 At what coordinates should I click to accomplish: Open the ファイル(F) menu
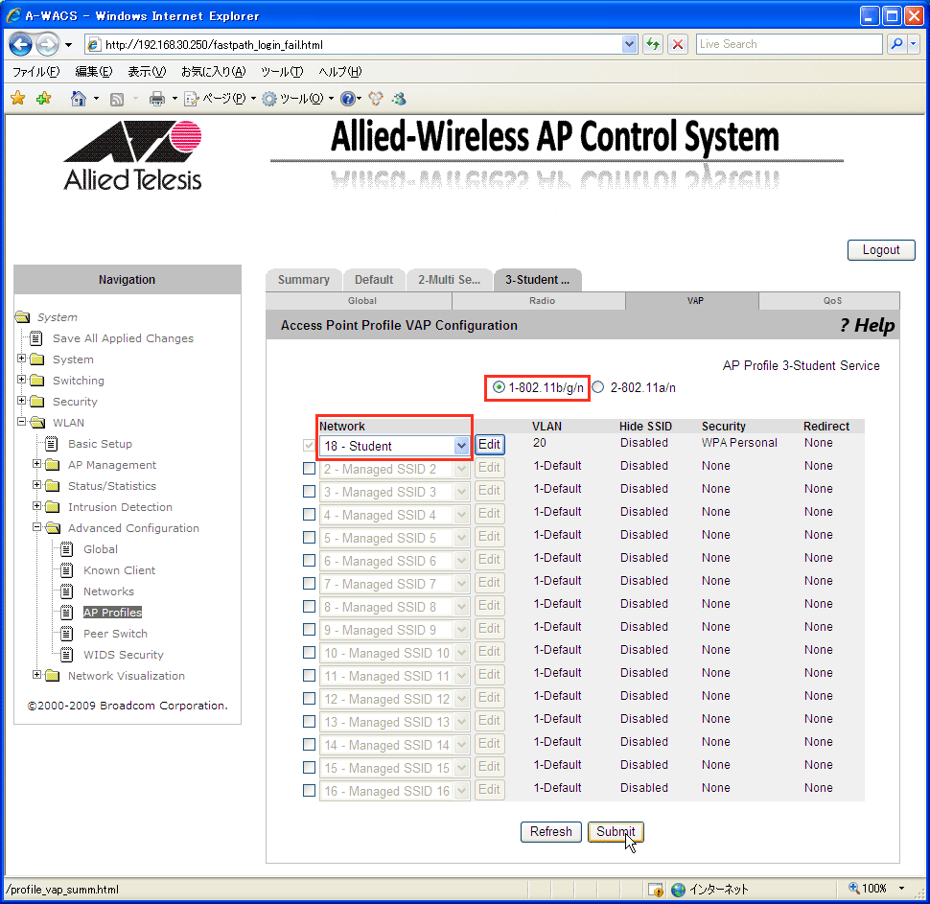(x=36, y=72)
